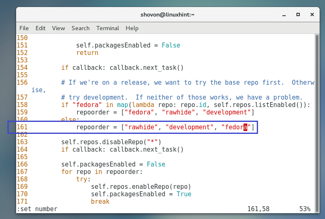Click the string "rawhide" on line 159

pos(179,112)
